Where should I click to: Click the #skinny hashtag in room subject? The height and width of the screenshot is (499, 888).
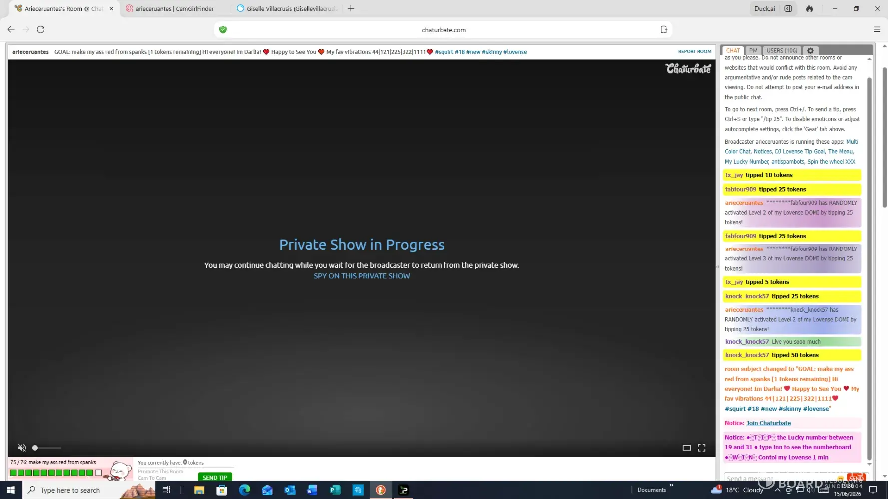pyautogui.click(x=491, y=52)
